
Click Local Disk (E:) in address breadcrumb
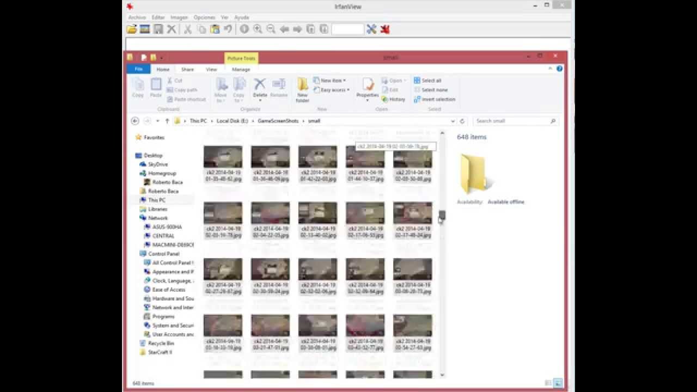click(x=232, y=121)
